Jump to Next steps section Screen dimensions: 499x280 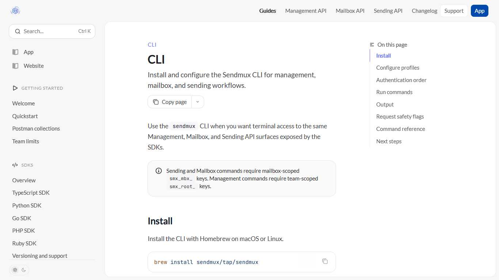389,141
